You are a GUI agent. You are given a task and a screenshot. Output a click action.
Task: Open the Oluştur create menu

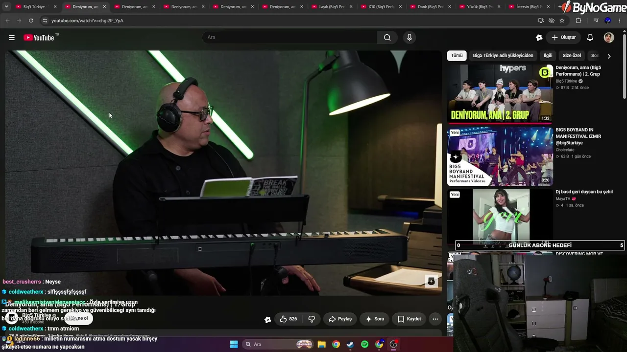coord(564,38)
